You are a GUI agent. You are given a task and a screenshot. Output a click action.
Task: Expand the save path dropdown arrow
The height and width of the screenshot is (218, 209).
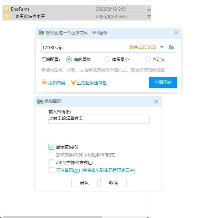(162, 47)
